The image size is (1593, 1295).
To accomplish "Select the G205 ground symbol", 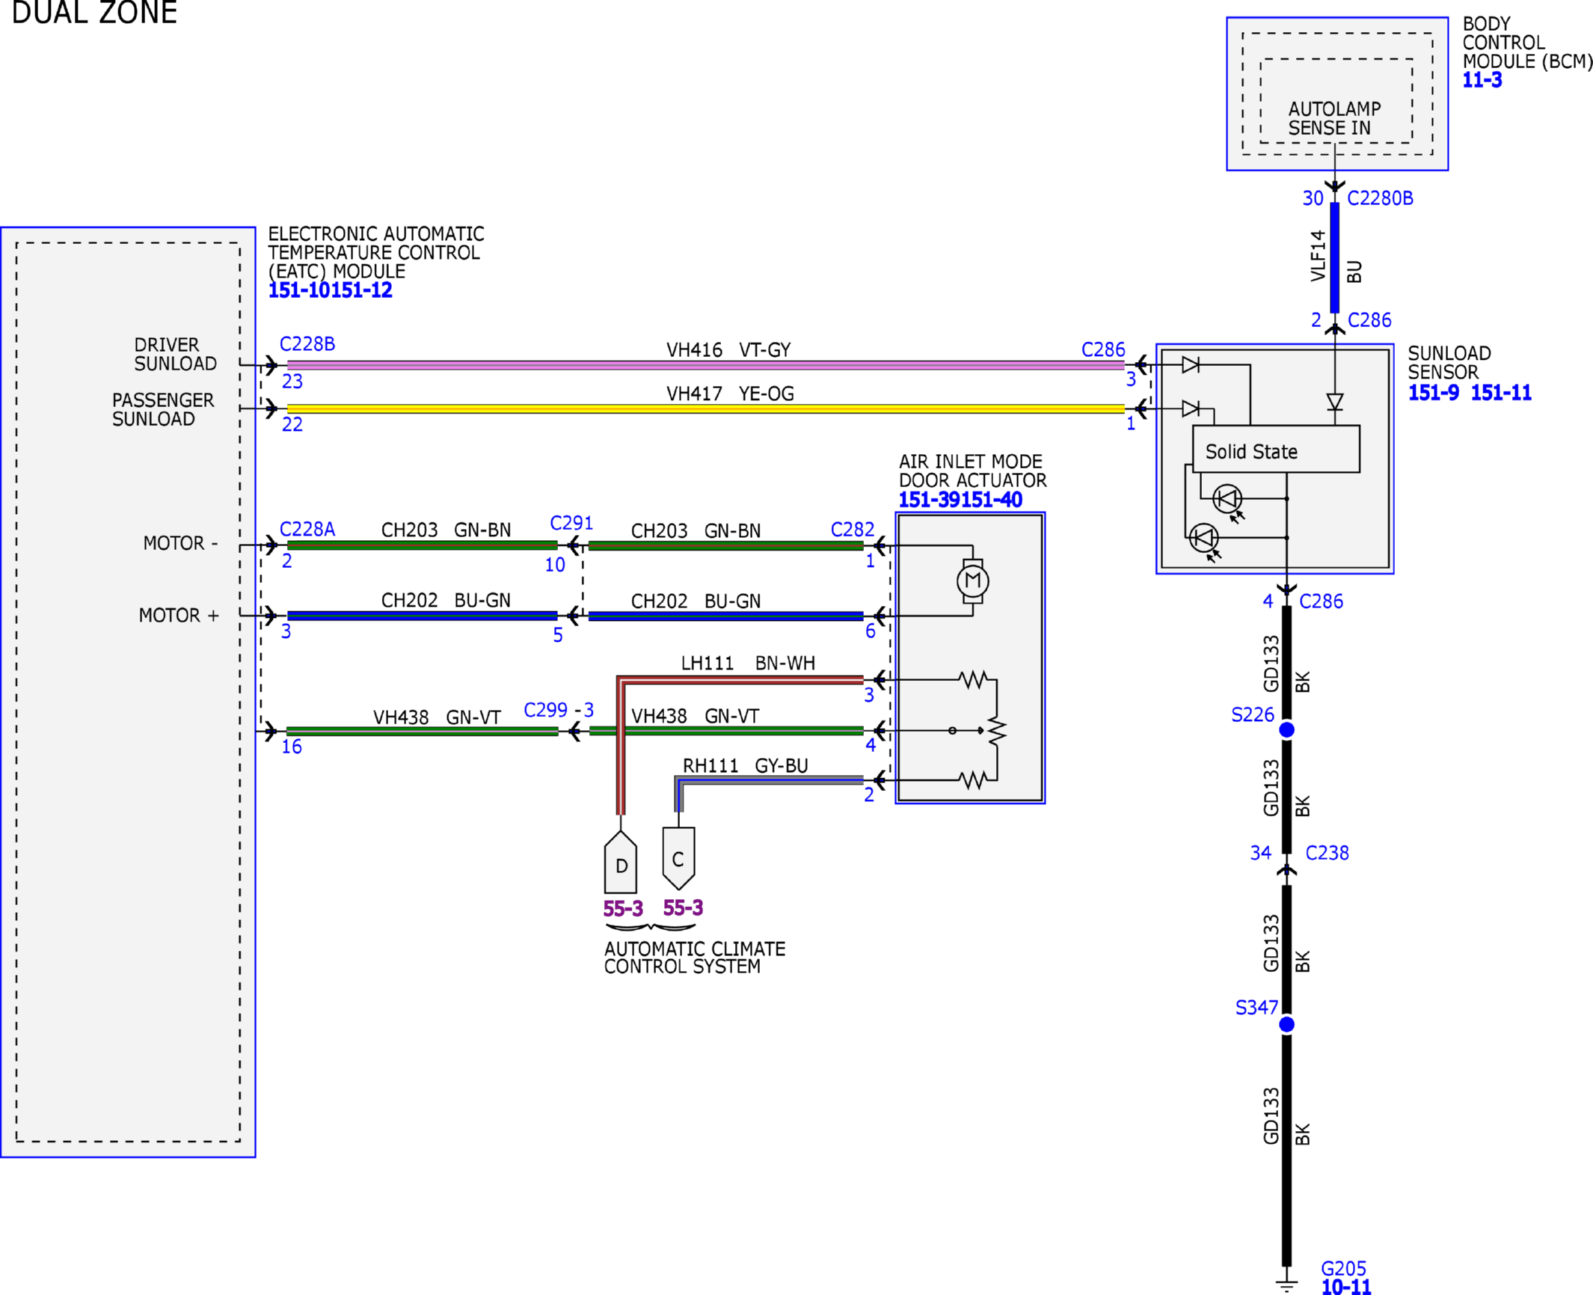I will point(1286,1282).
